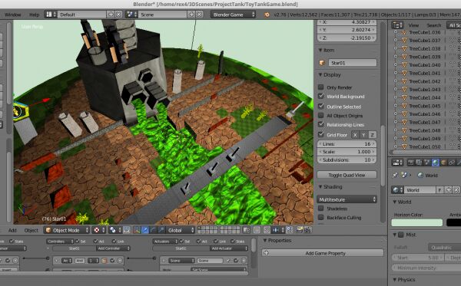Click Toggle Quad View button
This screenshot has height=286, width=461.
click(x=347, y=175)
